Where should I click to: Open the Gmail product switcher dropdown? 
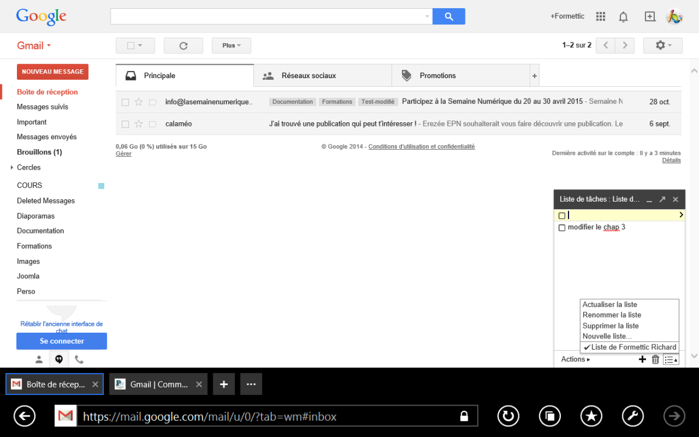[x=34, y=45]
